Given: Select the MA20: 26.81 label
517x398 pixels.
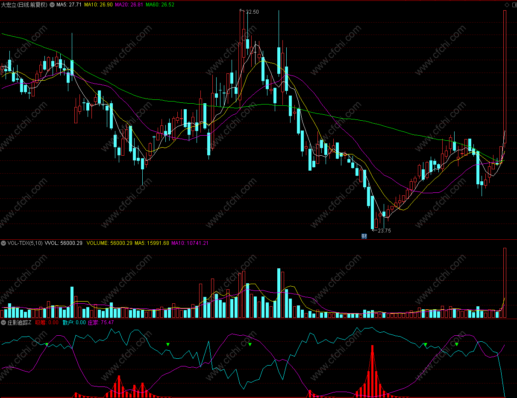Looking at the screenshot, I should coord(129,5).
